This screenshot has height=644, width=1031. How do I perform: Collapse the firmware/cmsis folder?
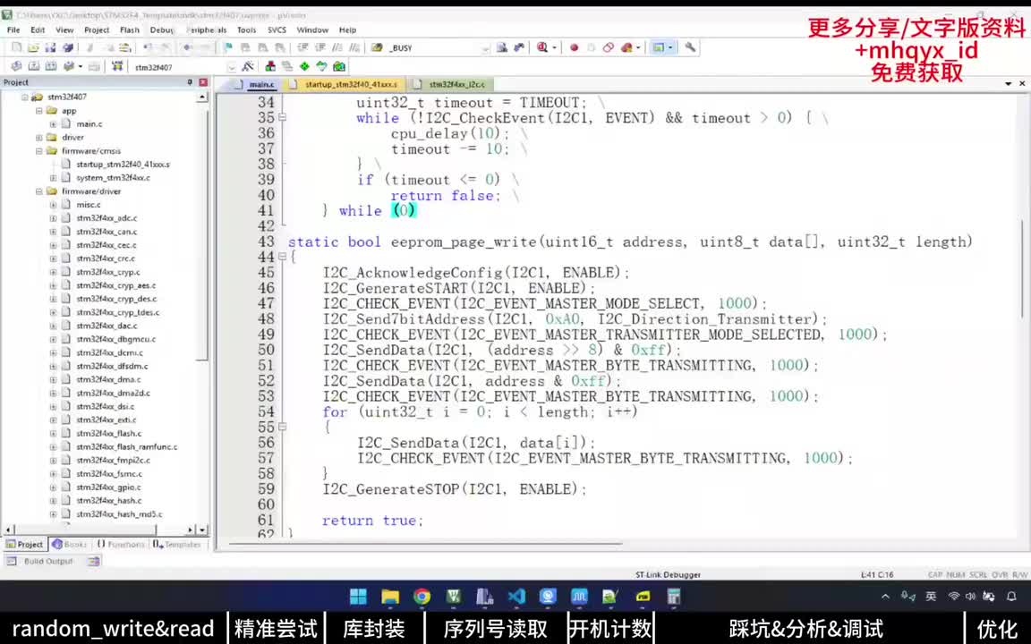coord(39,150)
